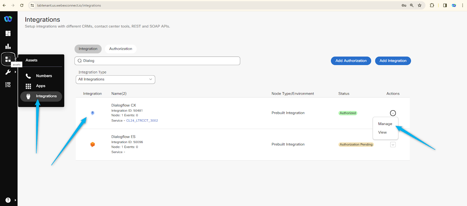
Task: Click the Dialogflow ES orange icon
Action: point(93,145)
